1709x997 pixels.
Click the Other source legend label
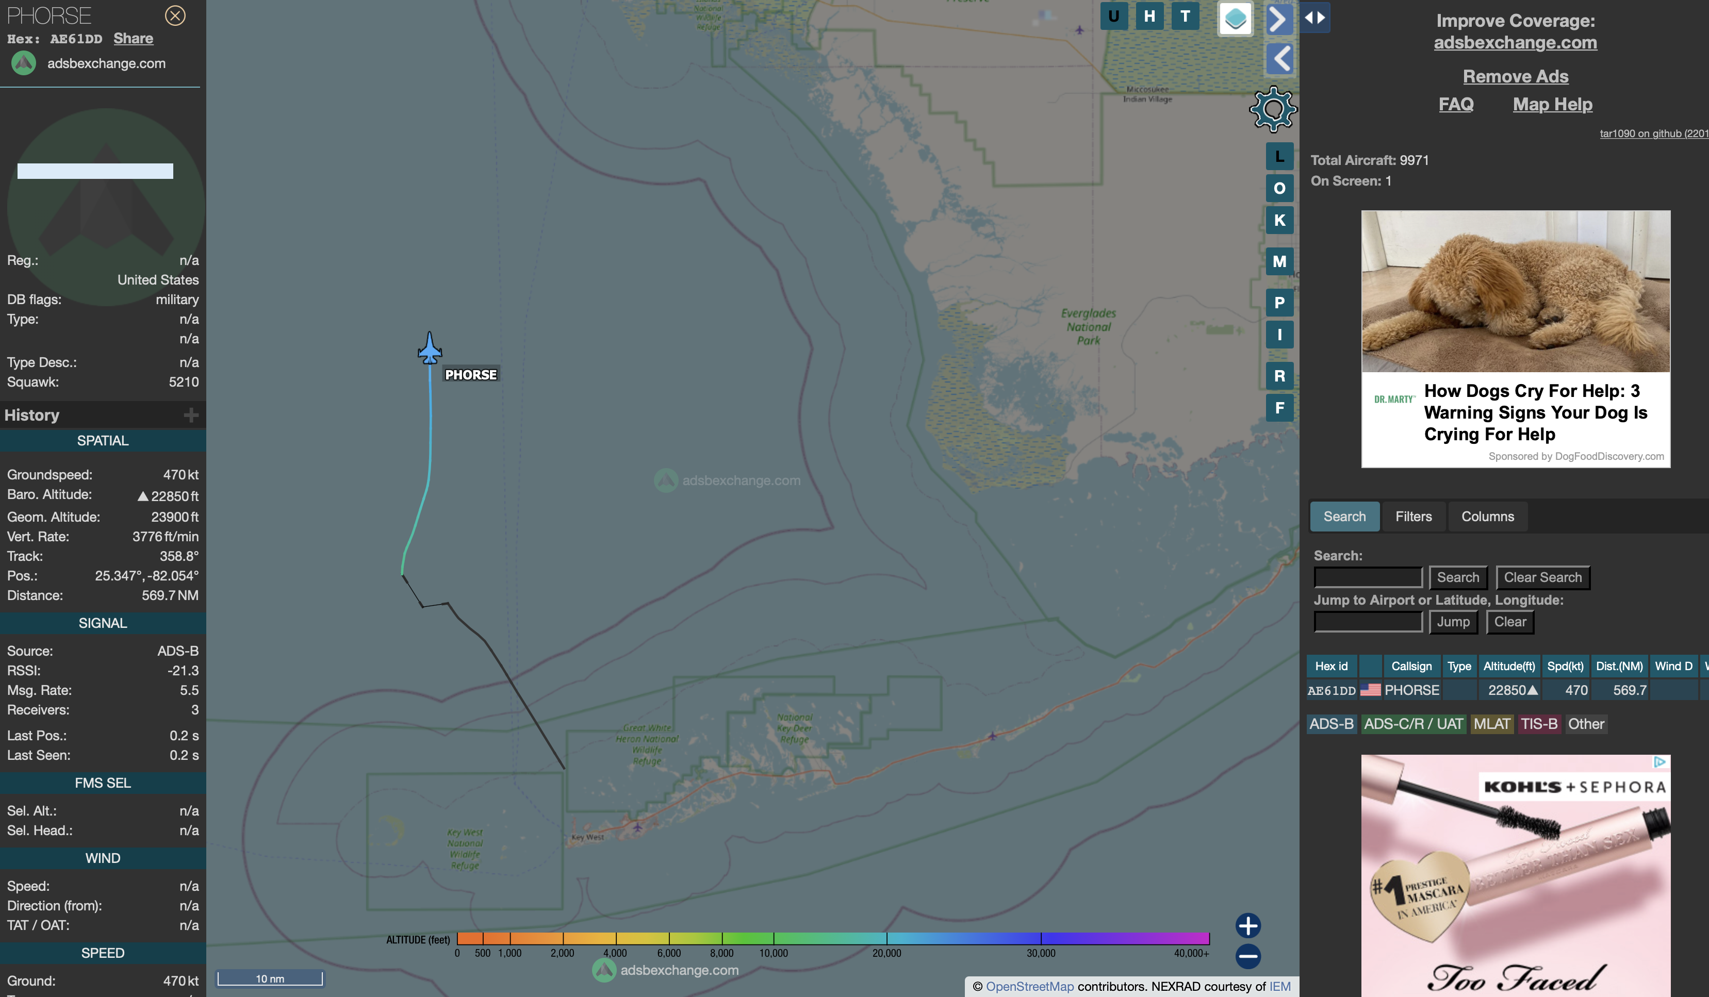coord(1586,724)
